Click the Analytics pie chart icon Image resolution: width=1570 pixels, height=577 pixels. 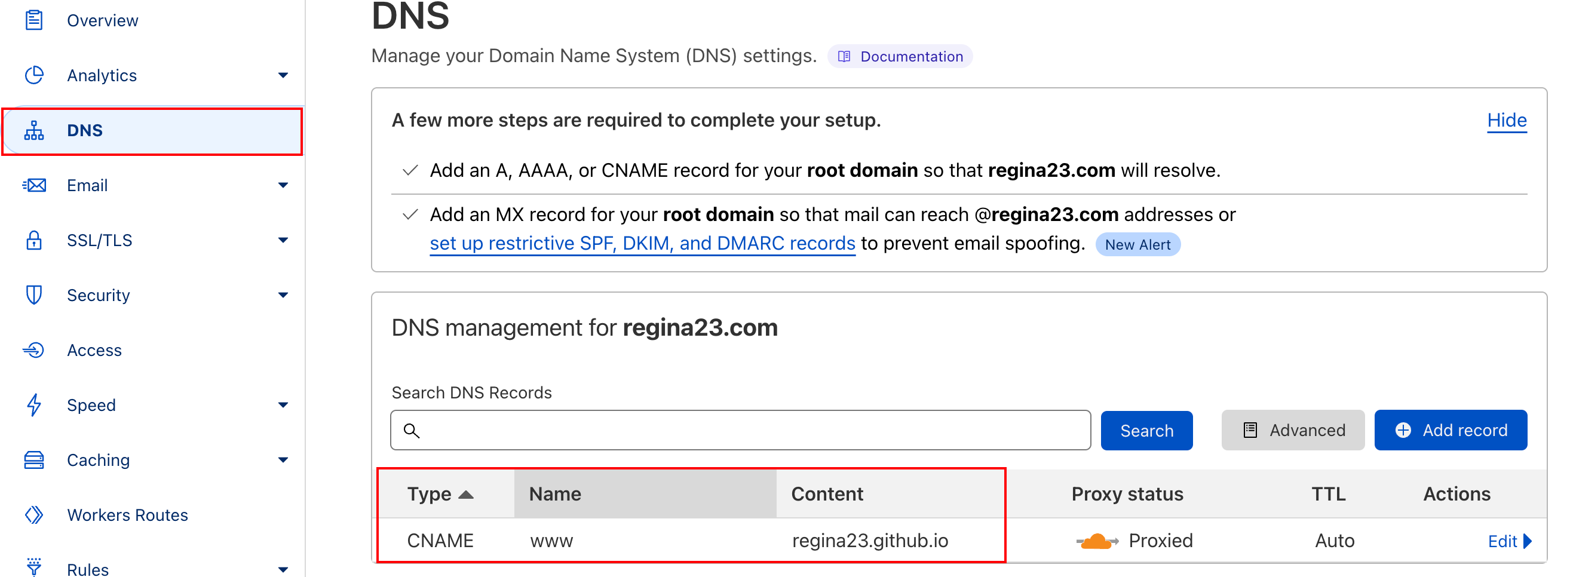tap(34, 75)
